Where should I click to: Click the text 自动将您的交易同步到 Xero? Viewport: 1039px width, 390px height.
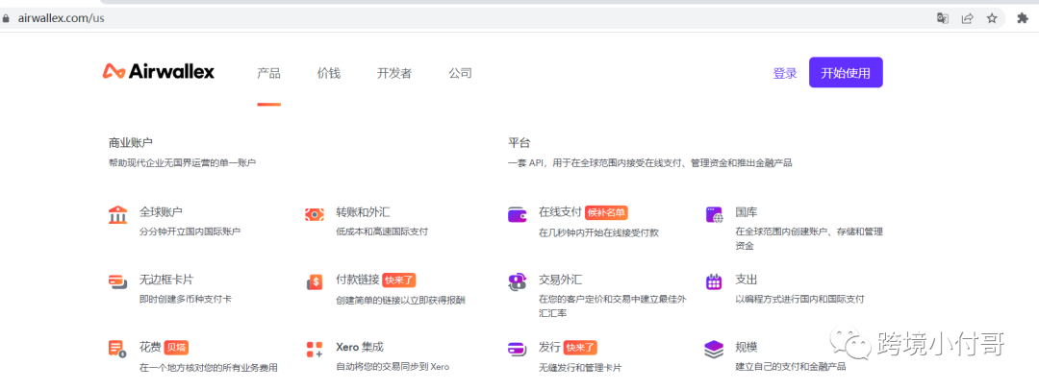click(393, 366)
